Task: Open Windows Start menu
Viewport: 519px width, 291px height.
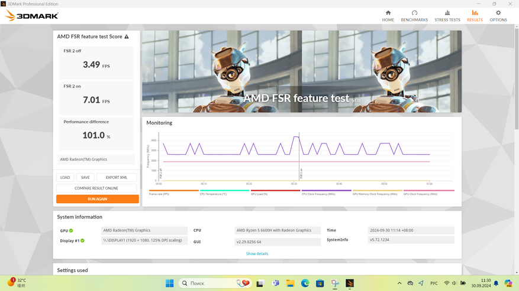Action: pos(169,283)
